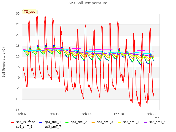Click the Feb 14 x-axis tick label
The height and width of the screenshot is (132, 176).
[x=87, y=114]
